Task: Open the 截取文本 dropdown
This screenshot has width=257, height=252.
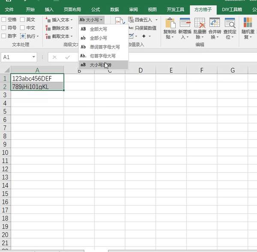Action: [x=72, y=36]
